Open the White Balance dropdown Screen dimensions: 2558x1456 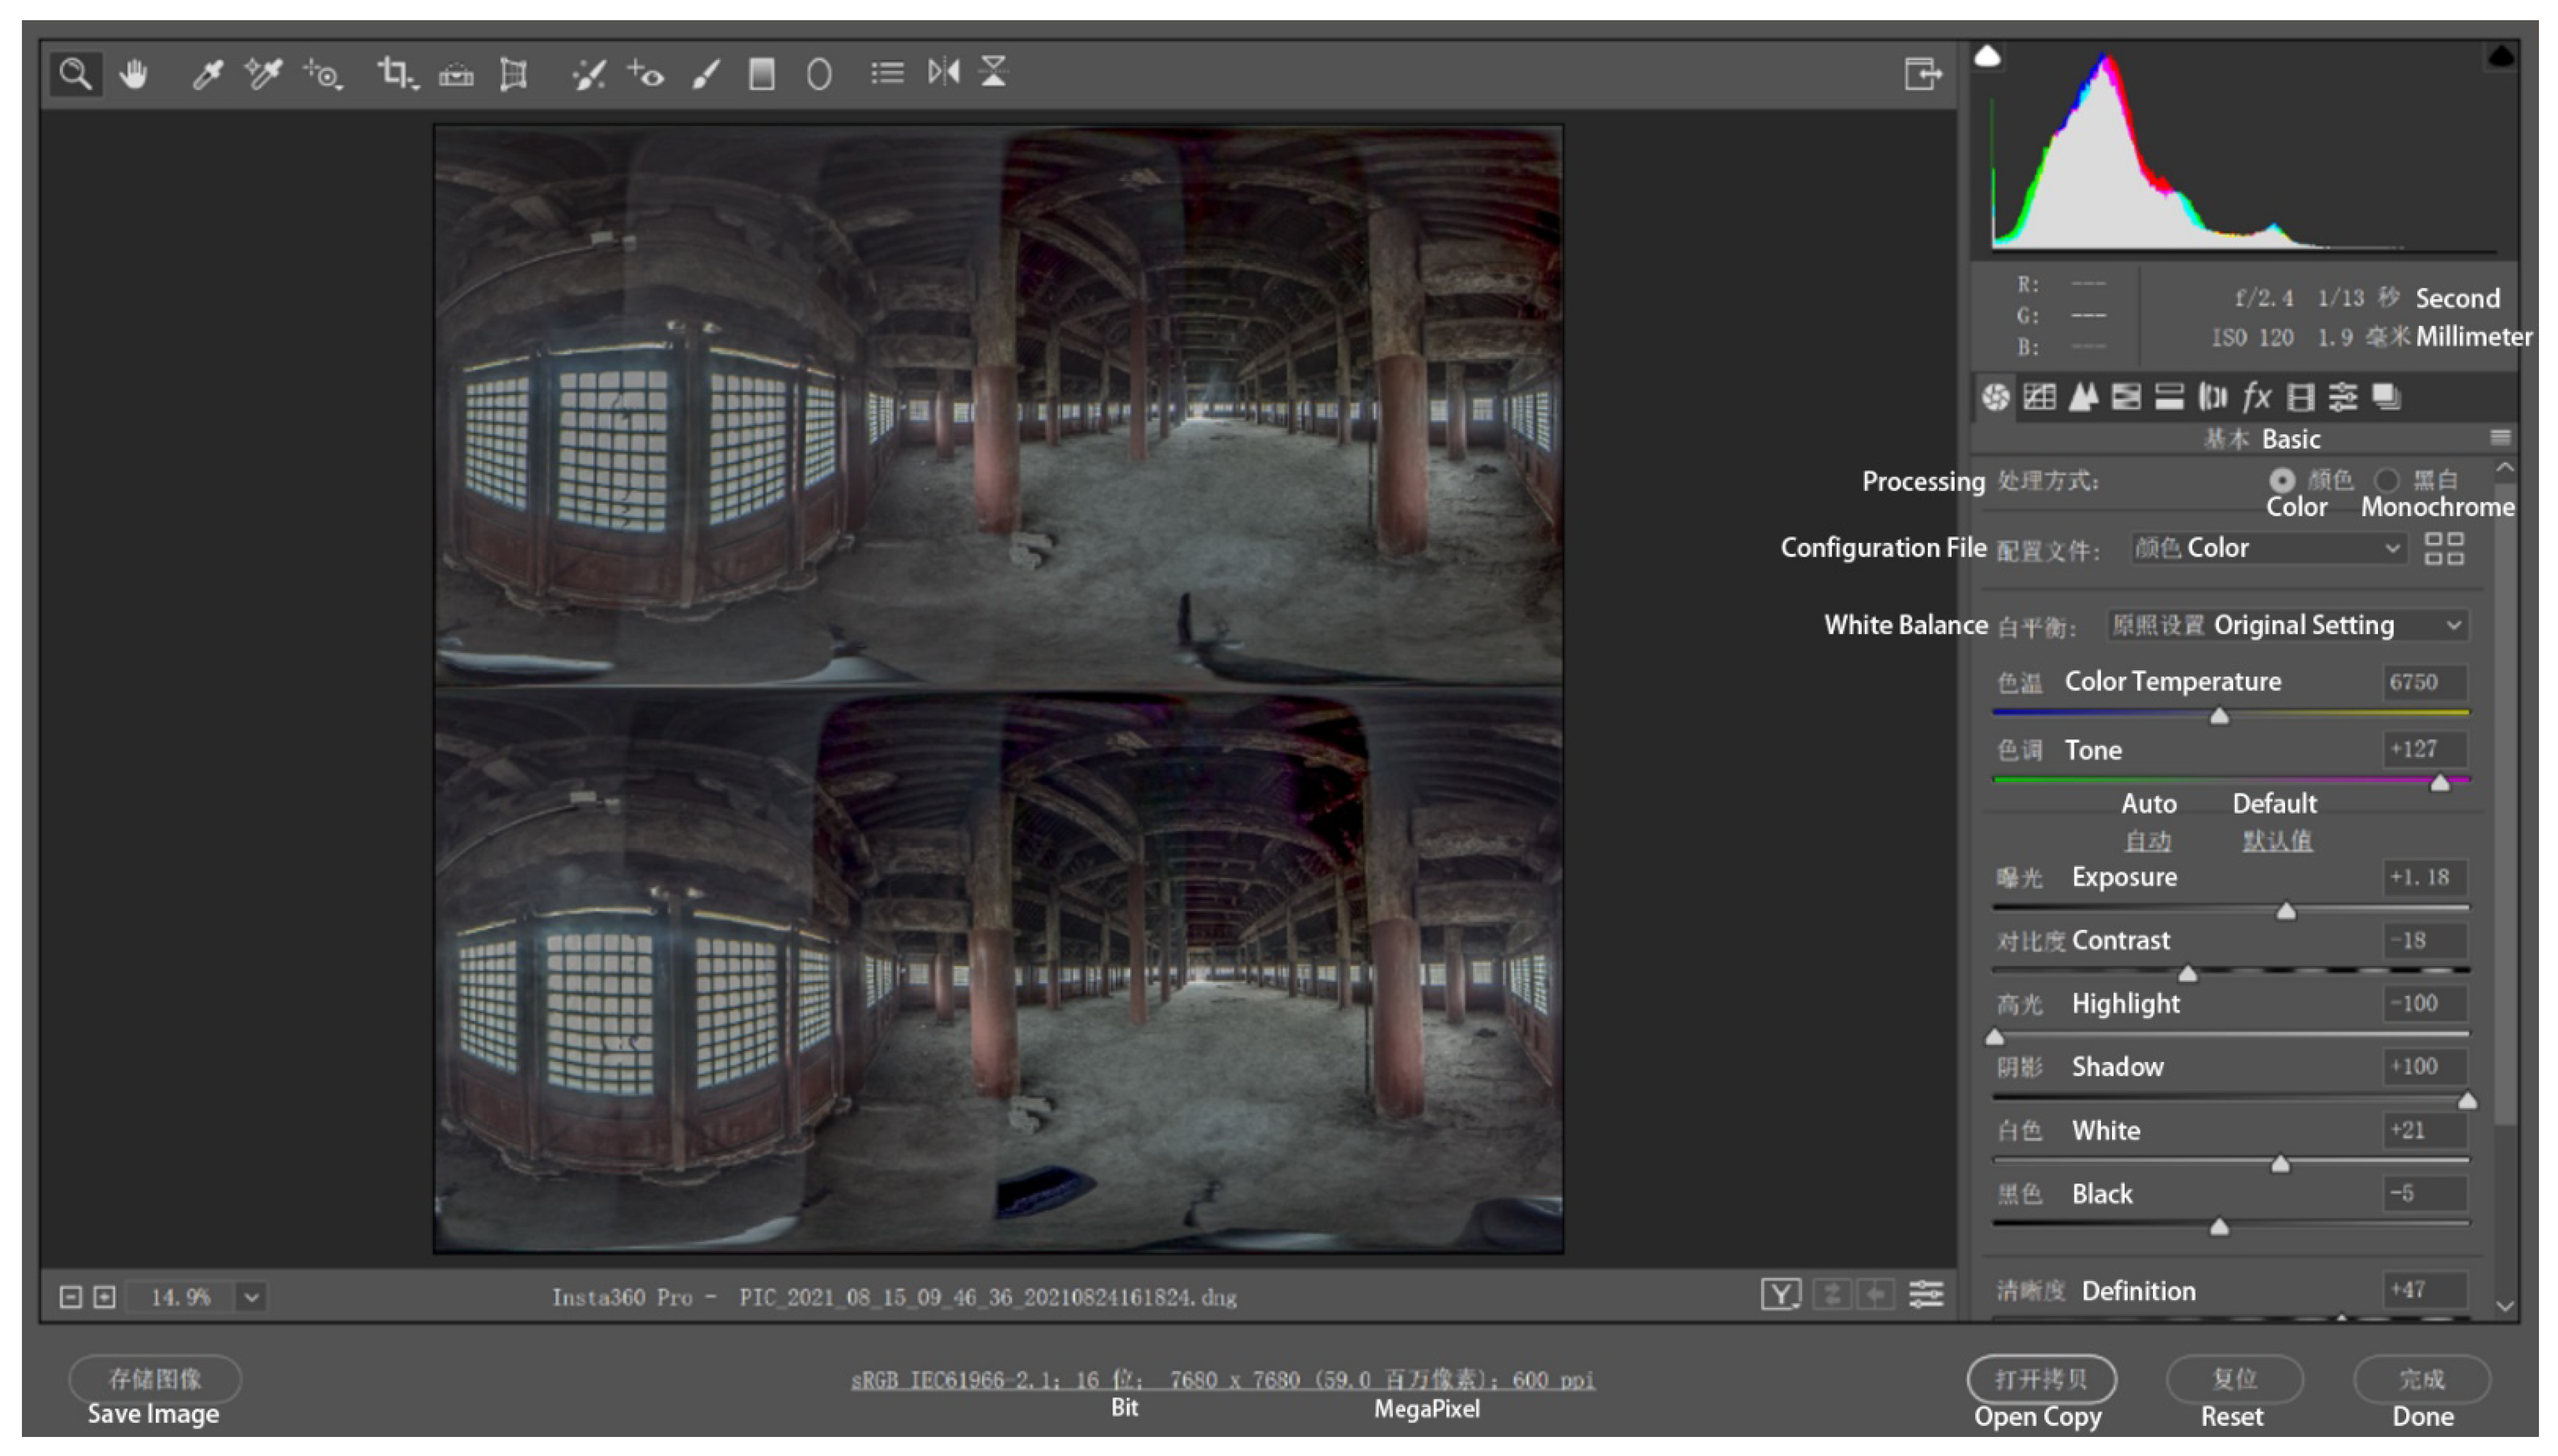2287,625
